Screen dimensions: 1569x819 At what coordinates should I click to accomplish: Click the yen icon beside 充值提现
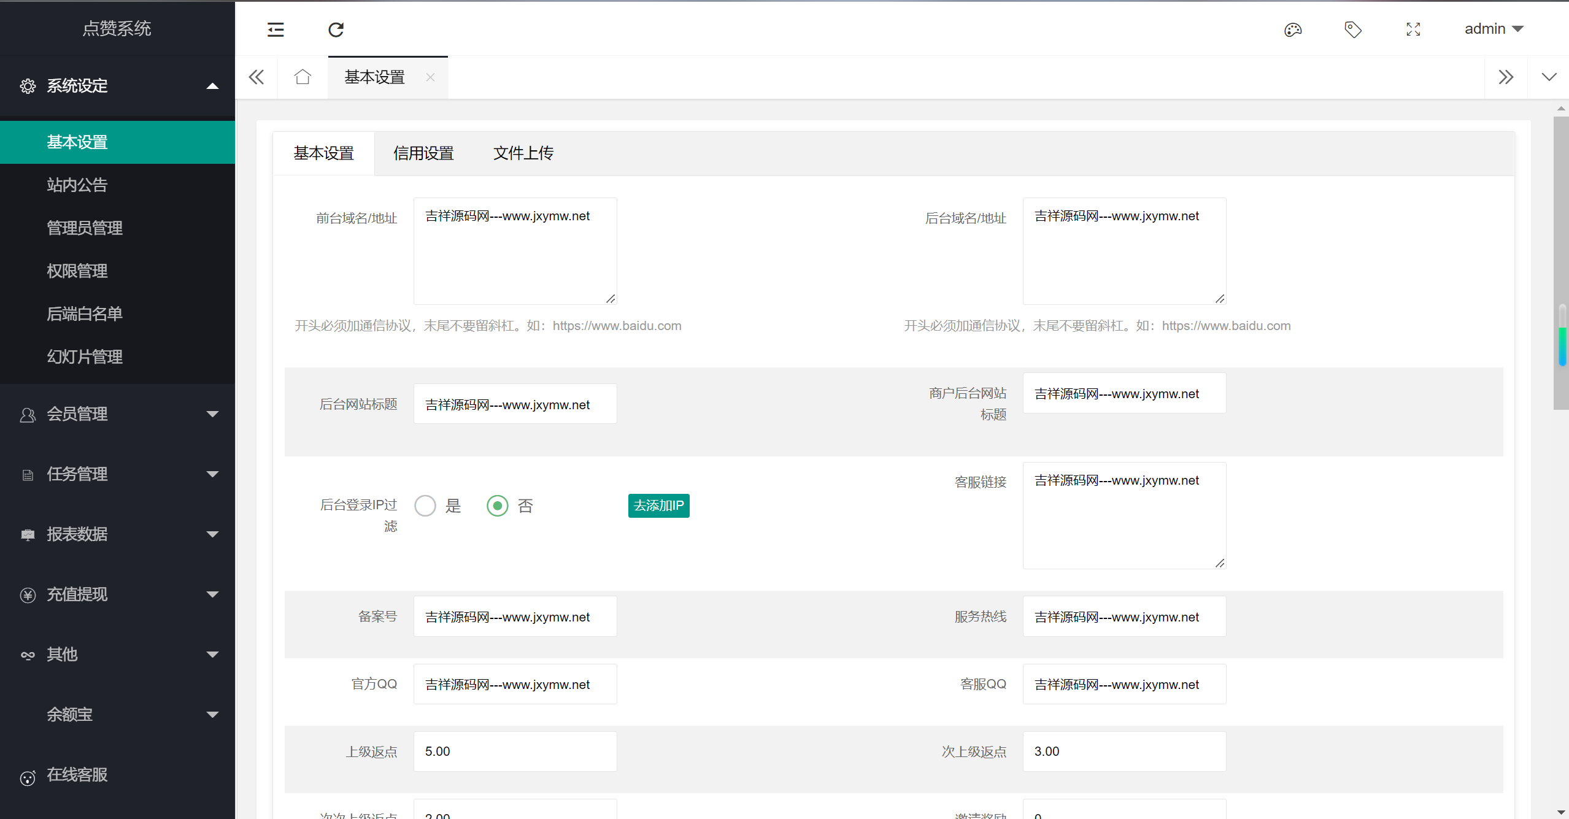28,595
